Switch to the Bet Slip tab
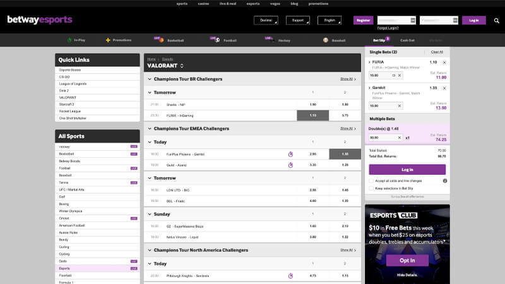505x284 pixels. pos(379,40)
